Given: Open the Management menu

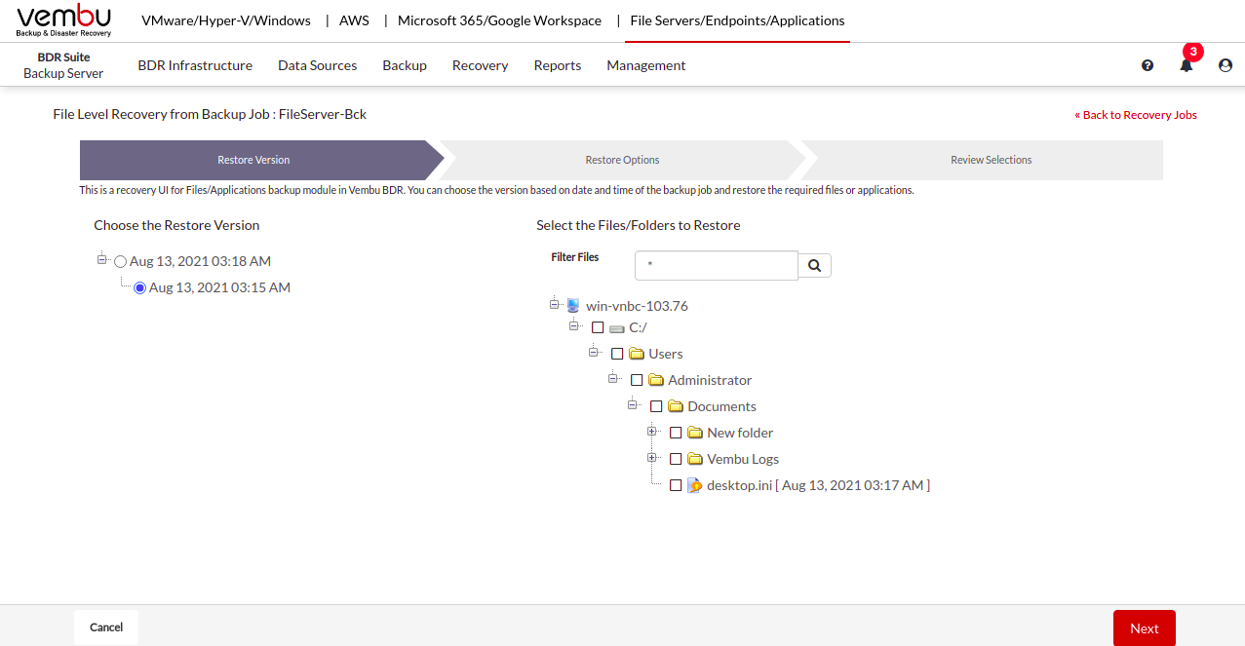Looking at the screenshot, I should click(x=646, y=65).
